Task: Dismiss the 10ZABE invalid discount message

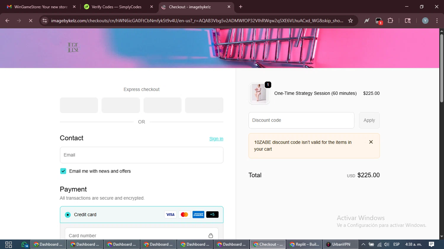Action: (371, 142)
